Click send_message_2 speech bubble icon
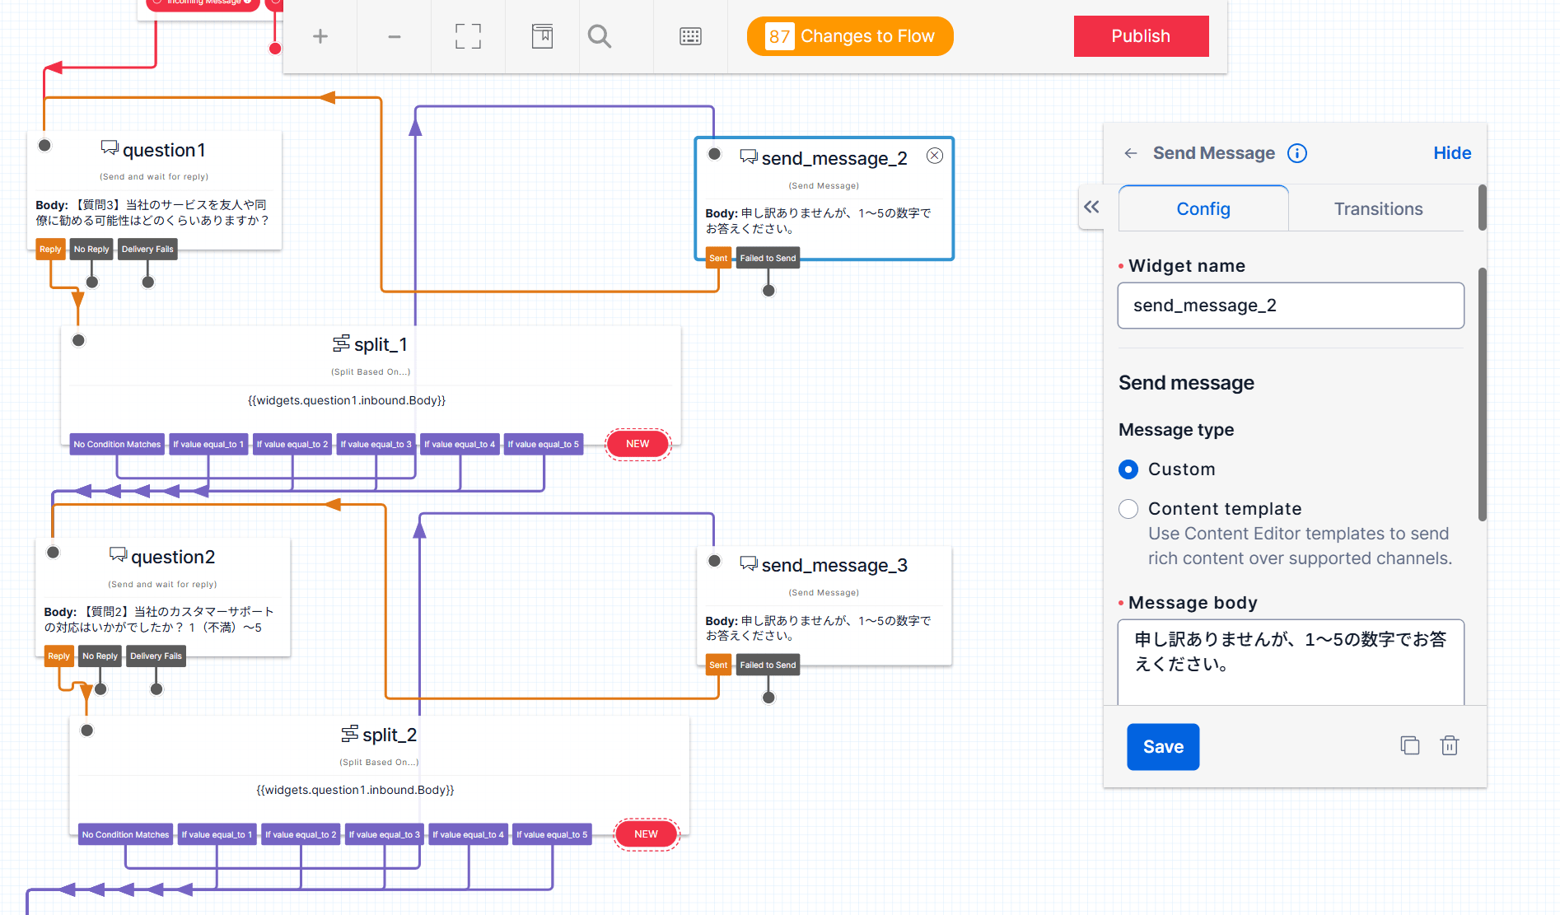1560x915 pixels. pos(748,156)
